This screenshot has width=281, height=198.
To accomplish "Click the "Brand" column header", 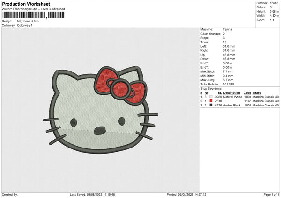I will coord(257,93).
